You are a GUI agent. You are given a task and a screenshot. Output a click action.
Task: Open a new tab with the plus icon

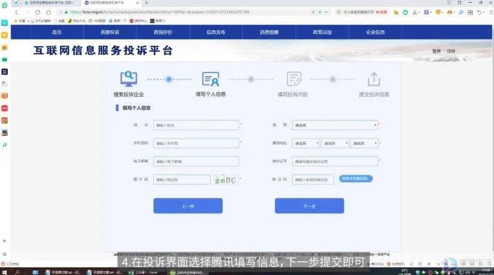click(x=147, y=3)
